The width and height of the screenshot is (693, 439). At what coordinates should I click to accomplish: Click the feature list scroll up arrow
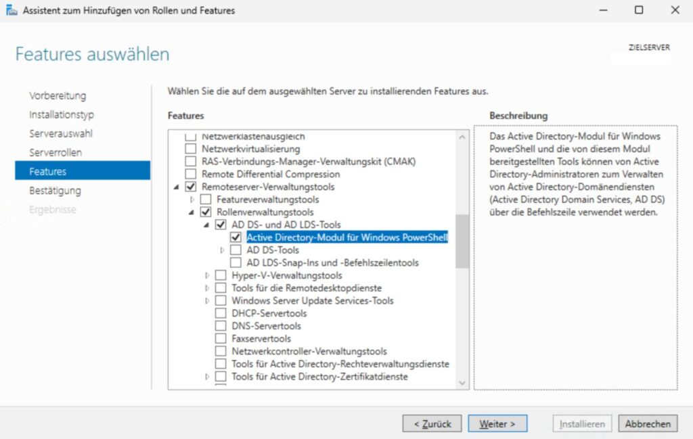(462, 137)
